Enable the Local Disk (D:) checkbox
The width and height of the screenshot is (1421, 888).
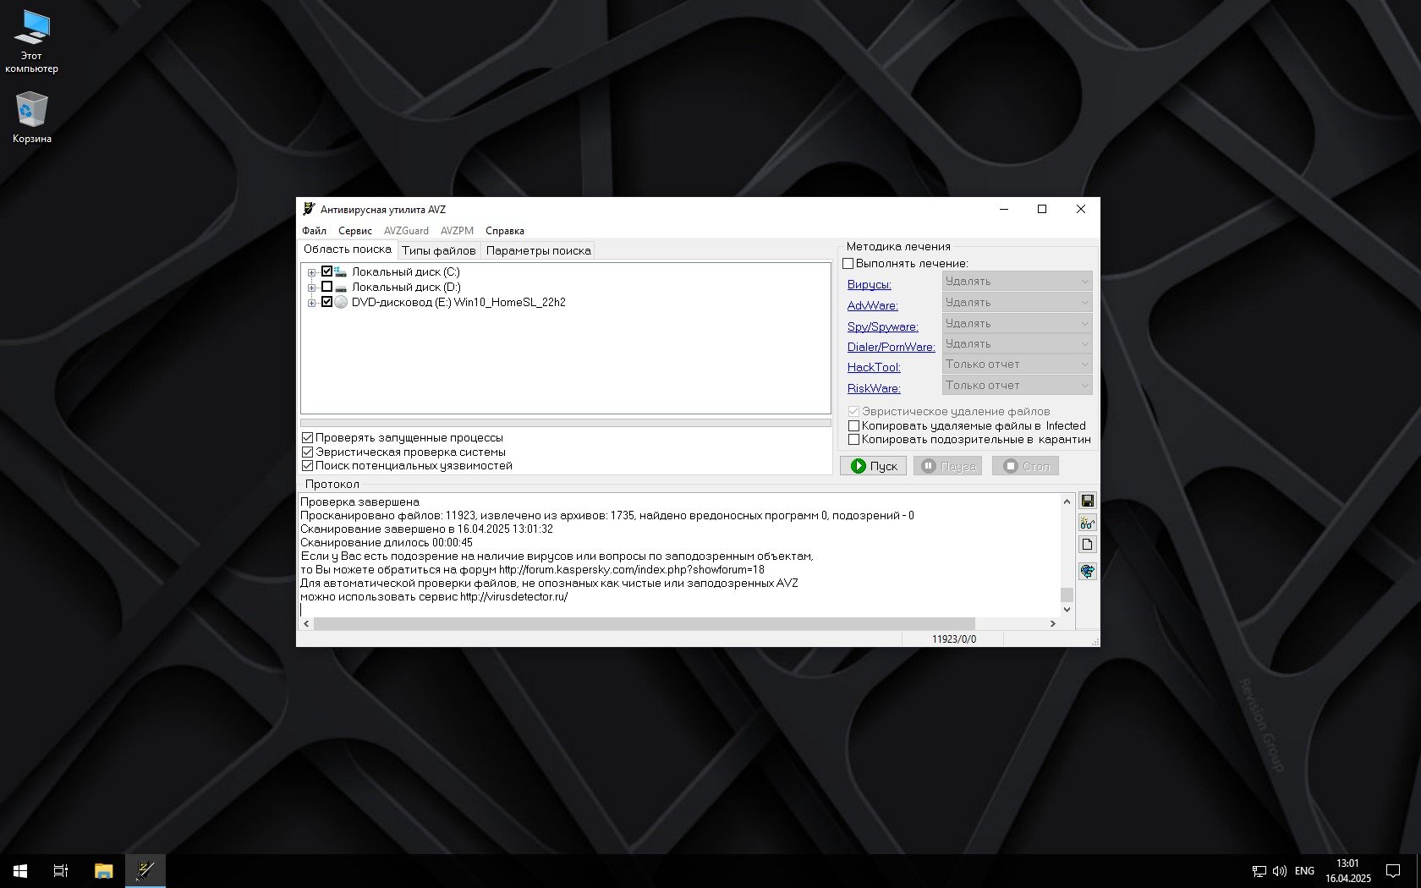327,287
